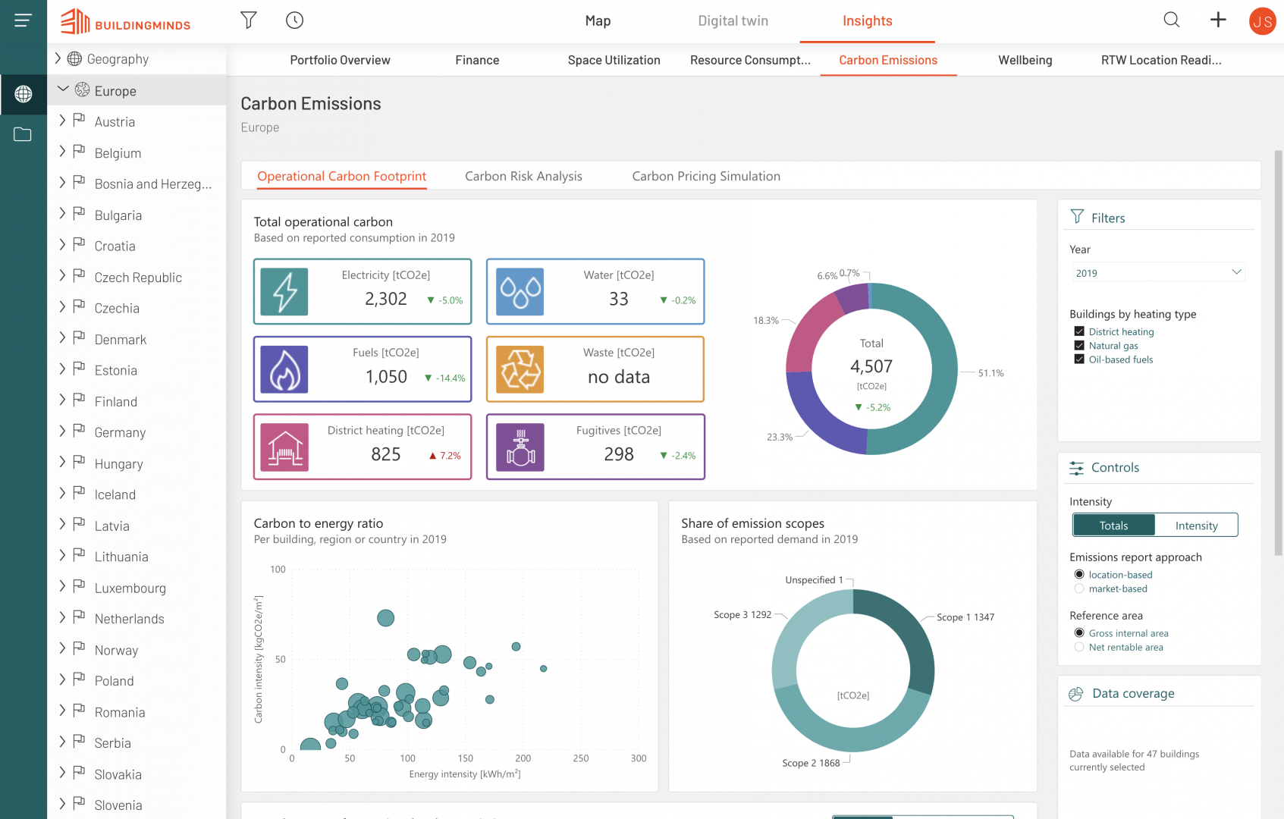The height and width of the screenshot is (819, 1284).
Task: Click the flag icon next to Poland
Action: (x=79, y=679)
